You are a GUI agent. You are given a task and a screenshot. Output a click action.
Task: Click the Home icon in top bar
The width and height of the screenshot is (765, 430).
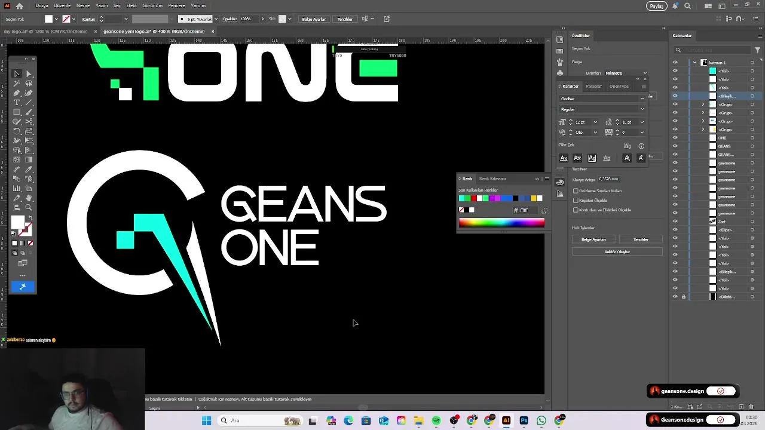(x=19, y=6)
